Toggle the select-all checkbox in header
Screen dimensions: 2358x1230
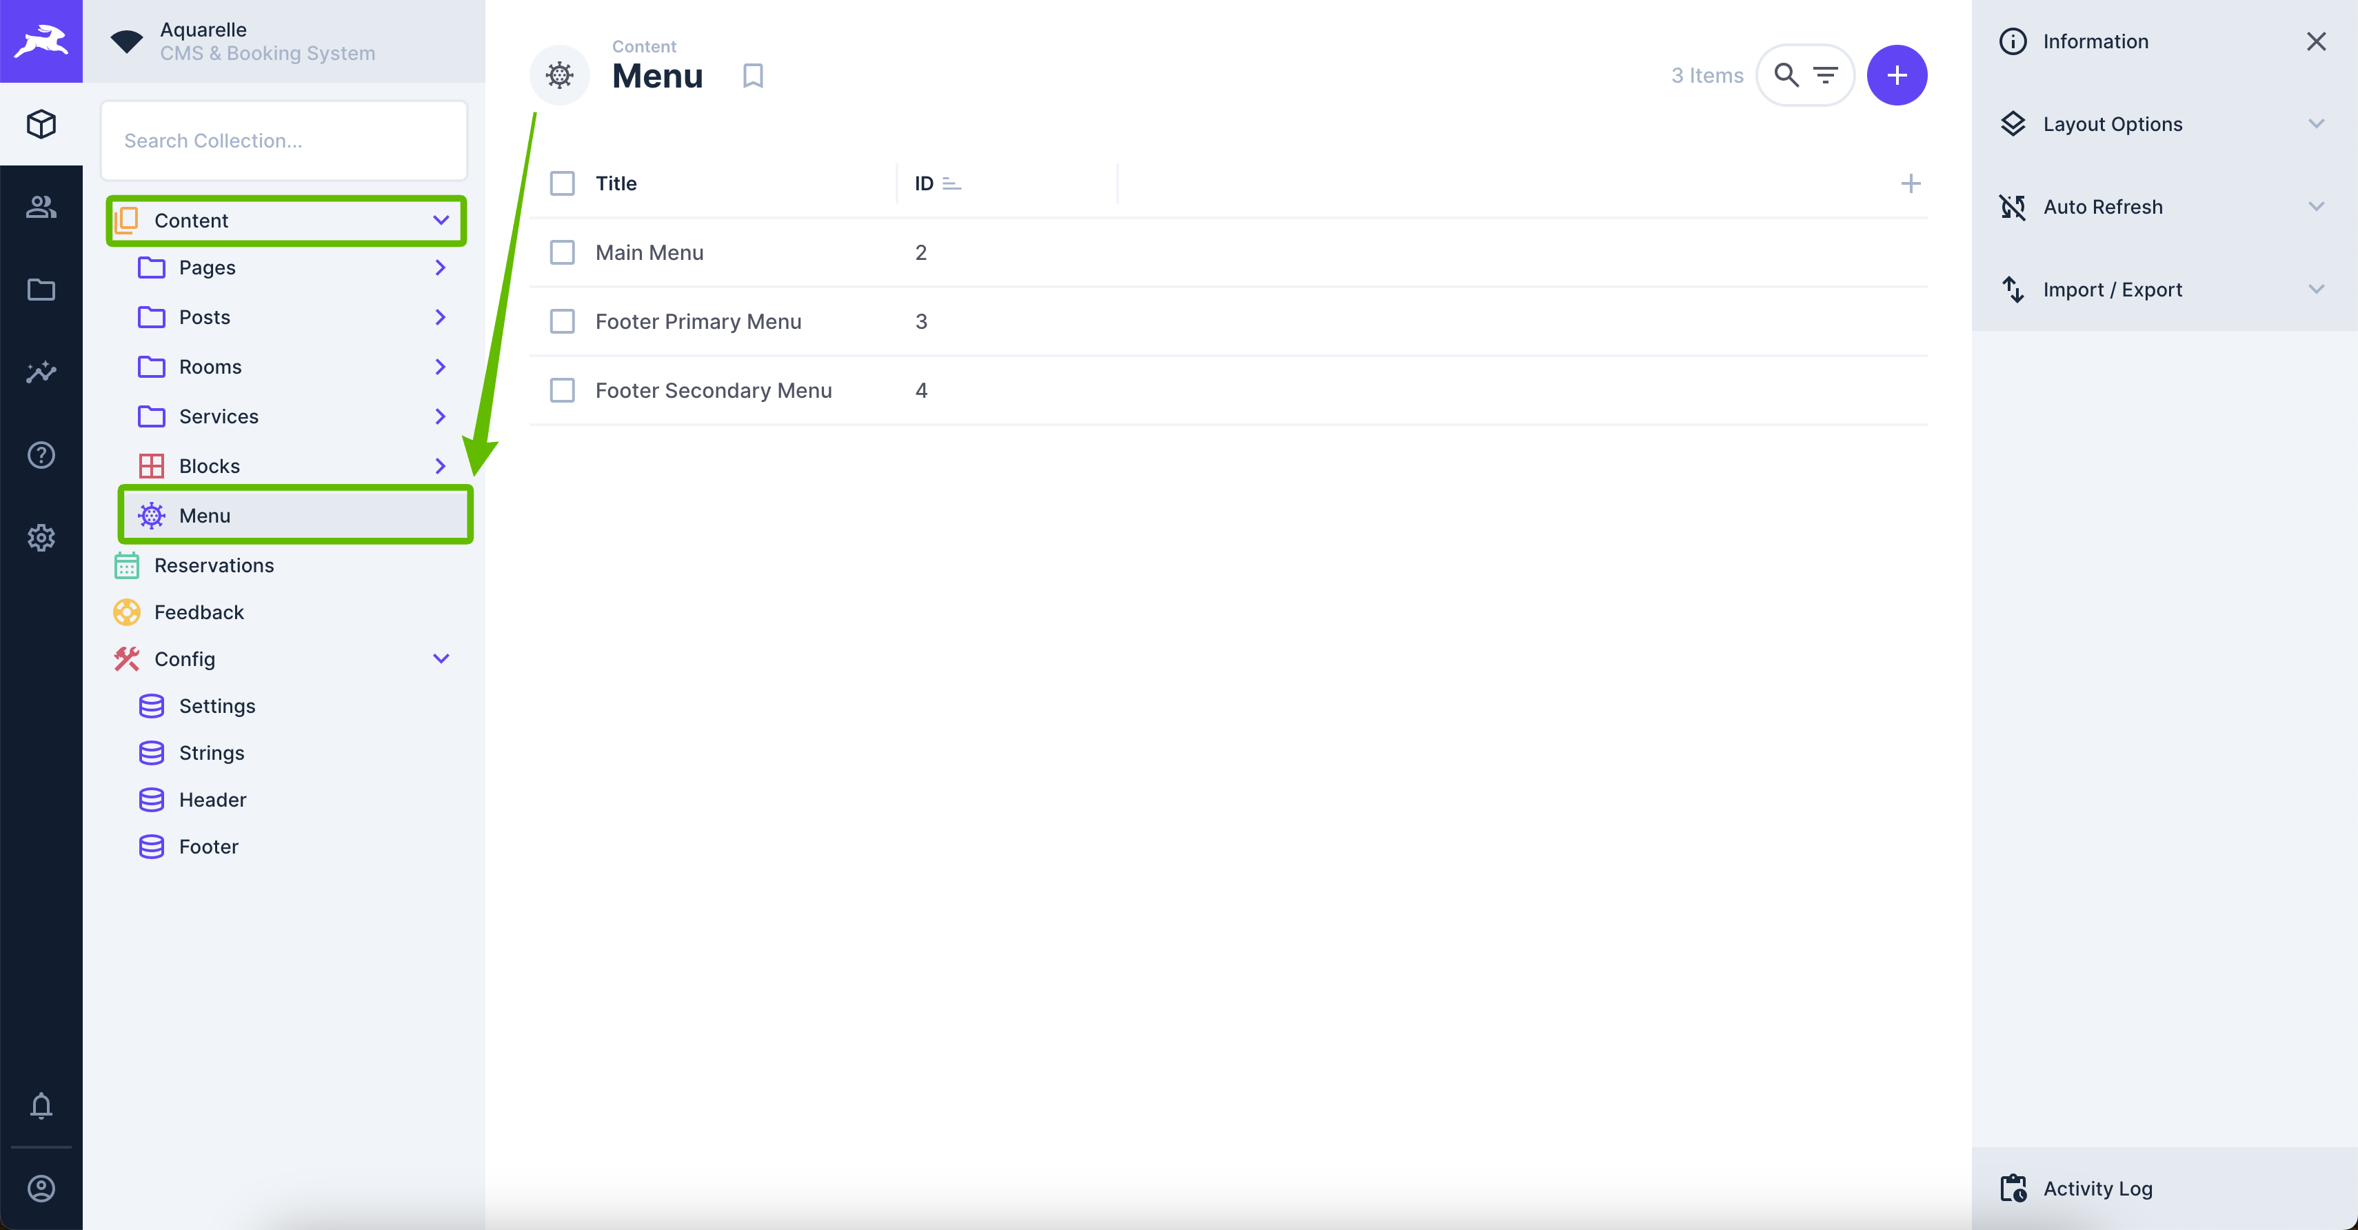coord(562,183)
